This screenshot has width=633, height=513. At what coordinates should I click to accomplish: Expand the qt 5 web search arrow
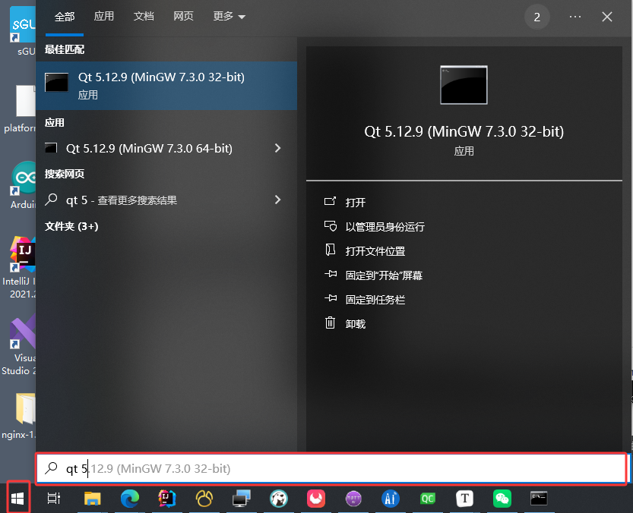(x=278, y=200)
